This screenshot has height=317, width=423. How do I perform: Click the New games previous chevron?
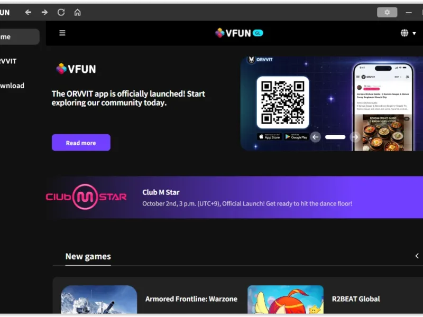point(417,256)
